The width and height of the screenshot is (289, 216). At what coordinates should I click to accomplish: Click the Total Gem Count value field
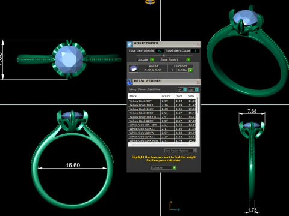coord(195,51)
